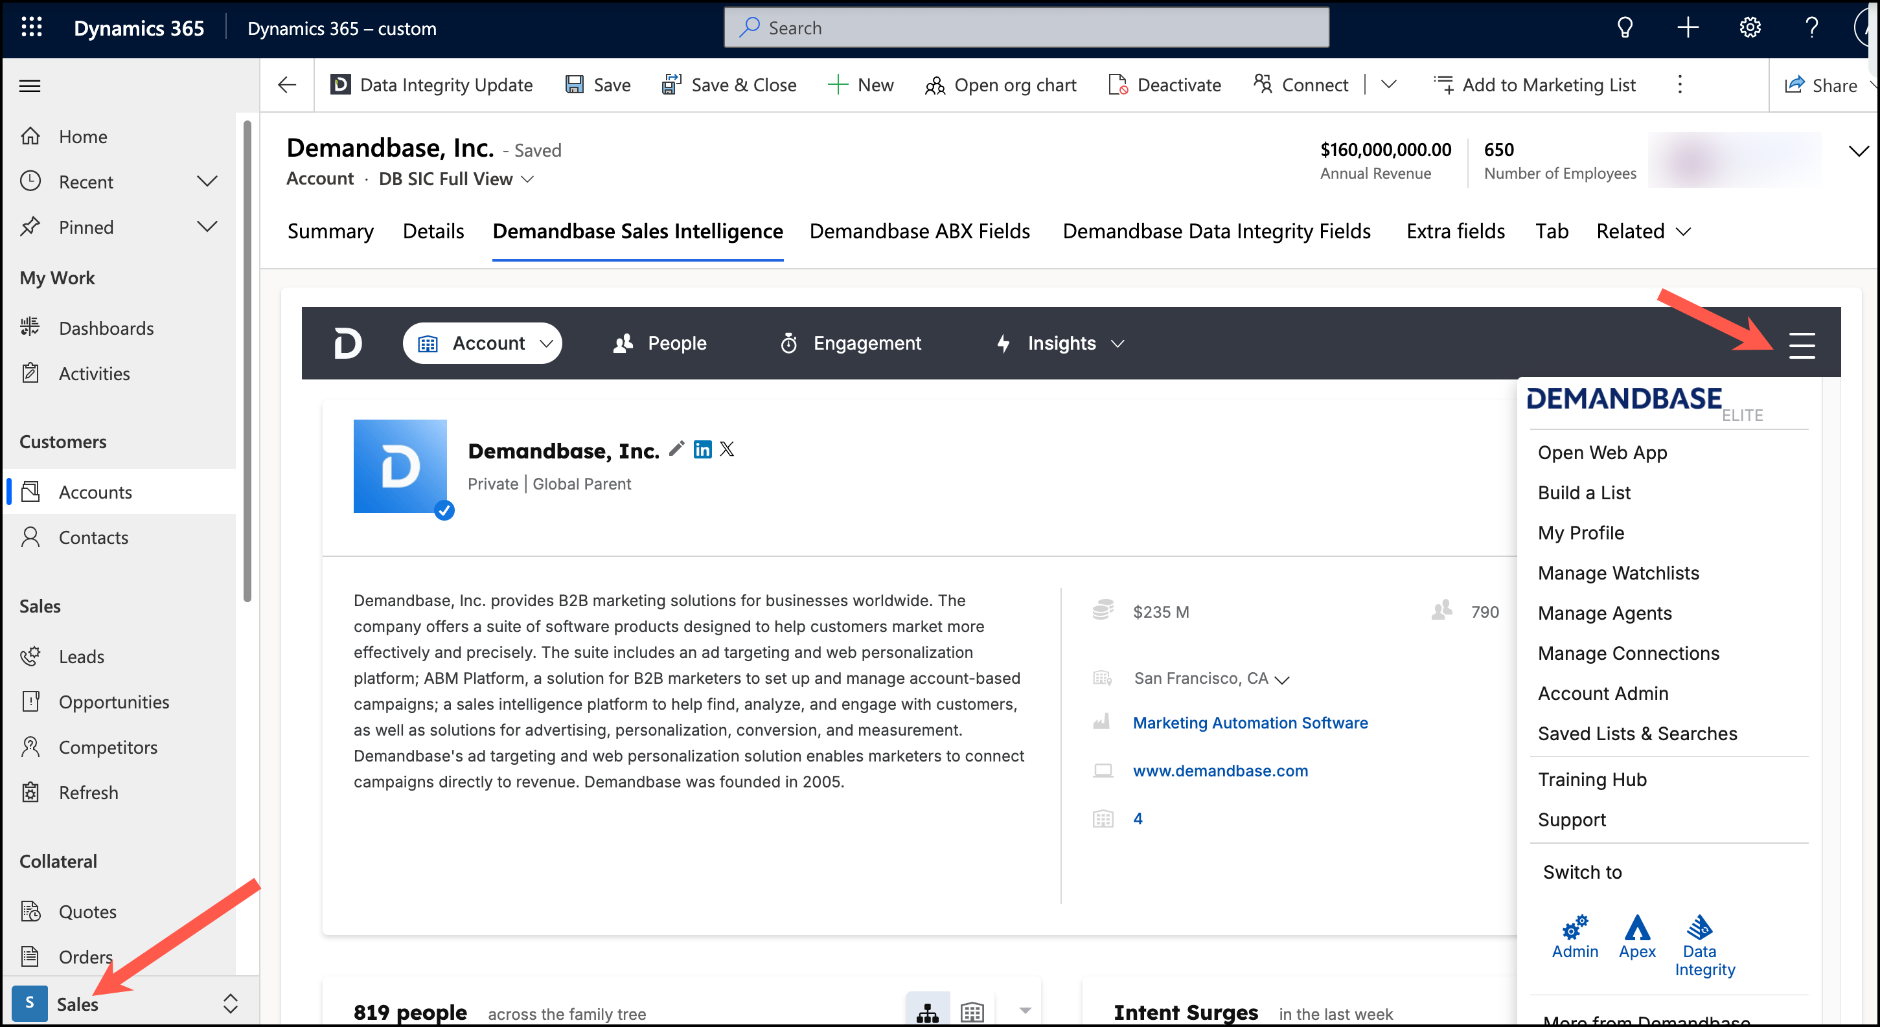Open Demandbase LinkedIn profile icon
This screenshot has width=1880, height=1027.
tap(702, 449)
